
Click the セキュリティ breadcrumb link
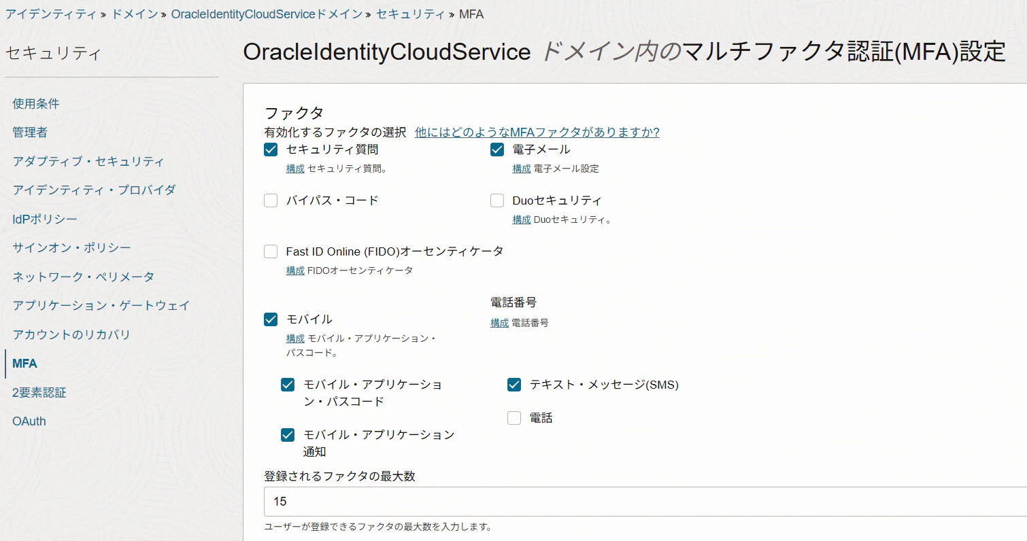(410, 14)
